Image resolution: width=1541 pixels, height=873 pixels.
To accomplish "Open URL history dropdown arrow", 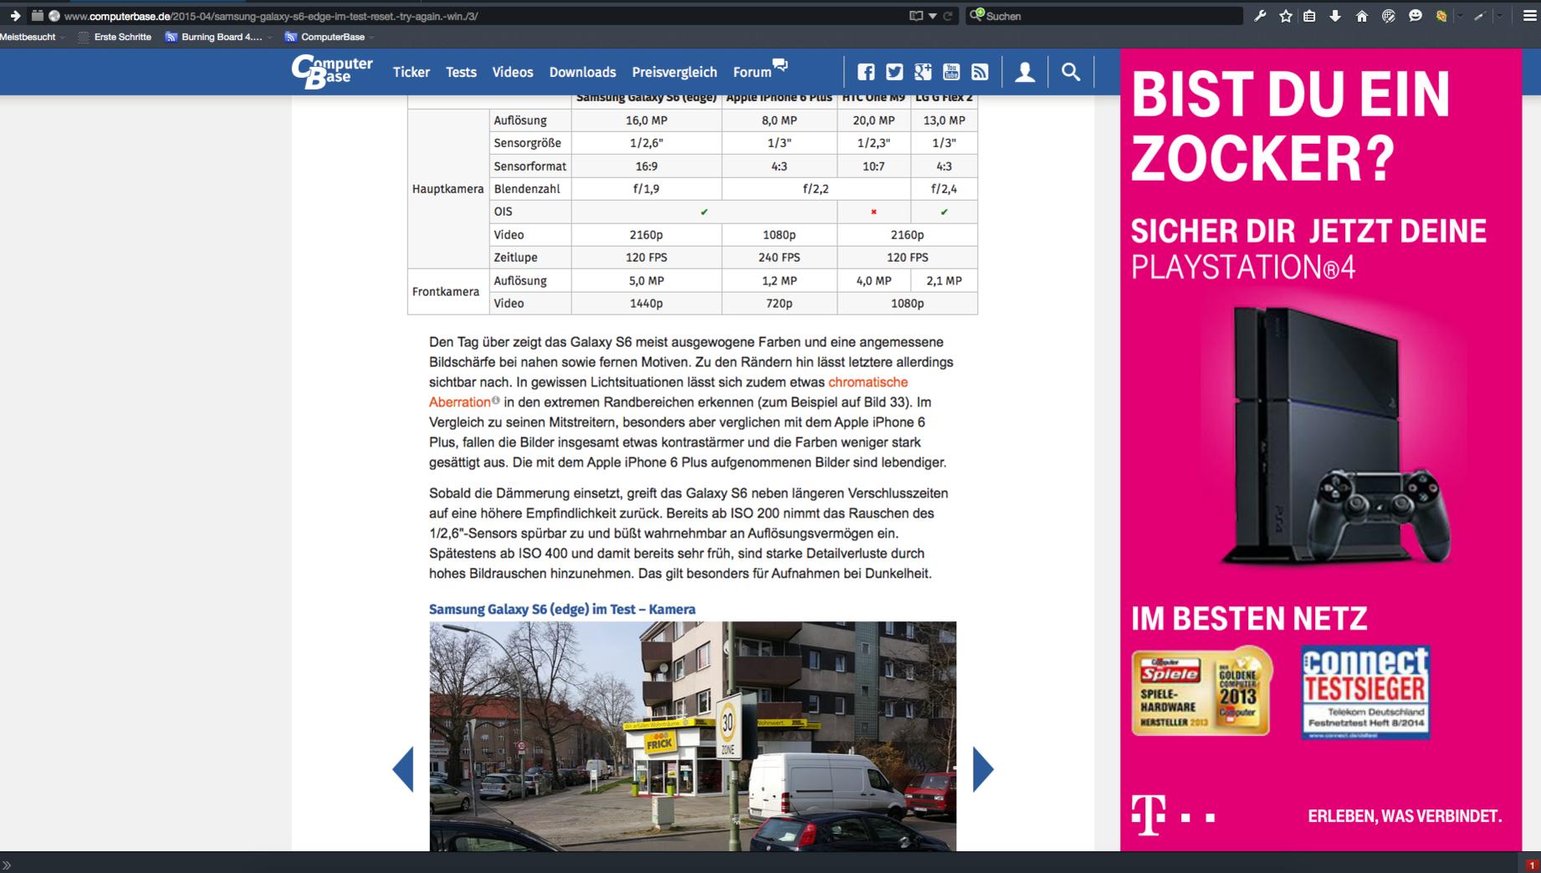I will (933, 16).
